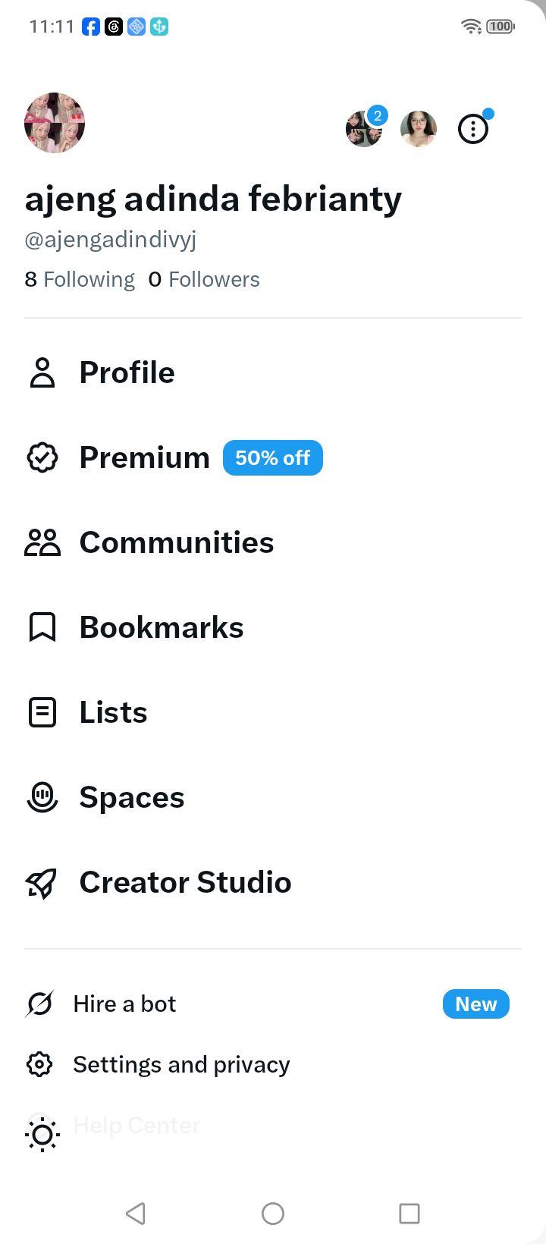Switch to account with 2 notifications
The height and width of the screenshot is (1244, 546).
click(x=365, y=128)
